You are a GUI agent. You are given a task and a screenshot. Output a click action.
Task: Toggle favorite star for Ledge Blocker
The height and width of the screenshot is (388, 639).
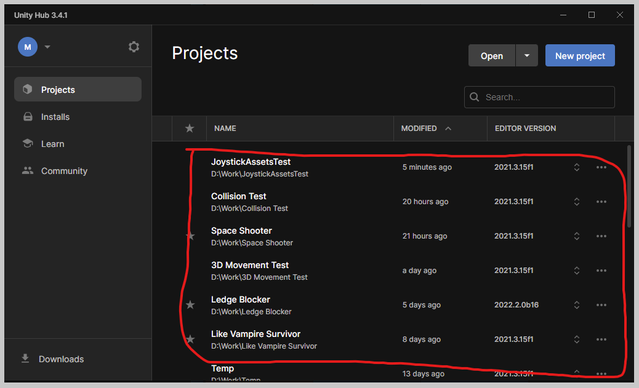click(190, 305)
